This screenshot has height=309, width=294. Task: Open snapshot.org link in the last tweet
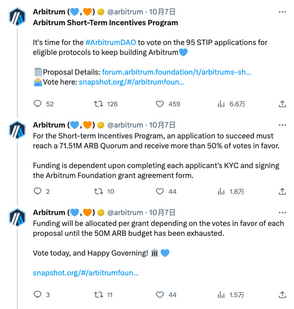(x=86, y=273)
